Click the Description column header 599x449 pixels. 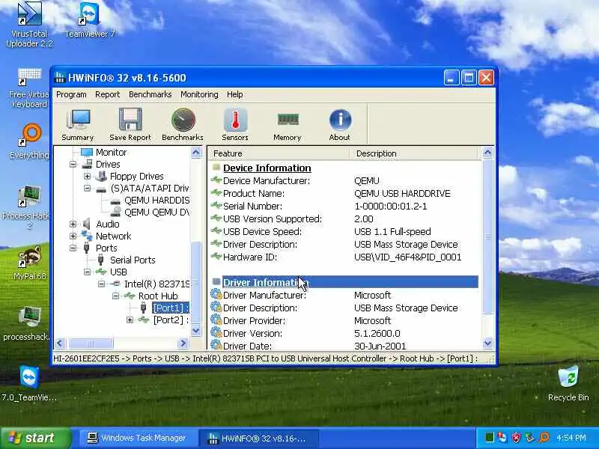414,153
